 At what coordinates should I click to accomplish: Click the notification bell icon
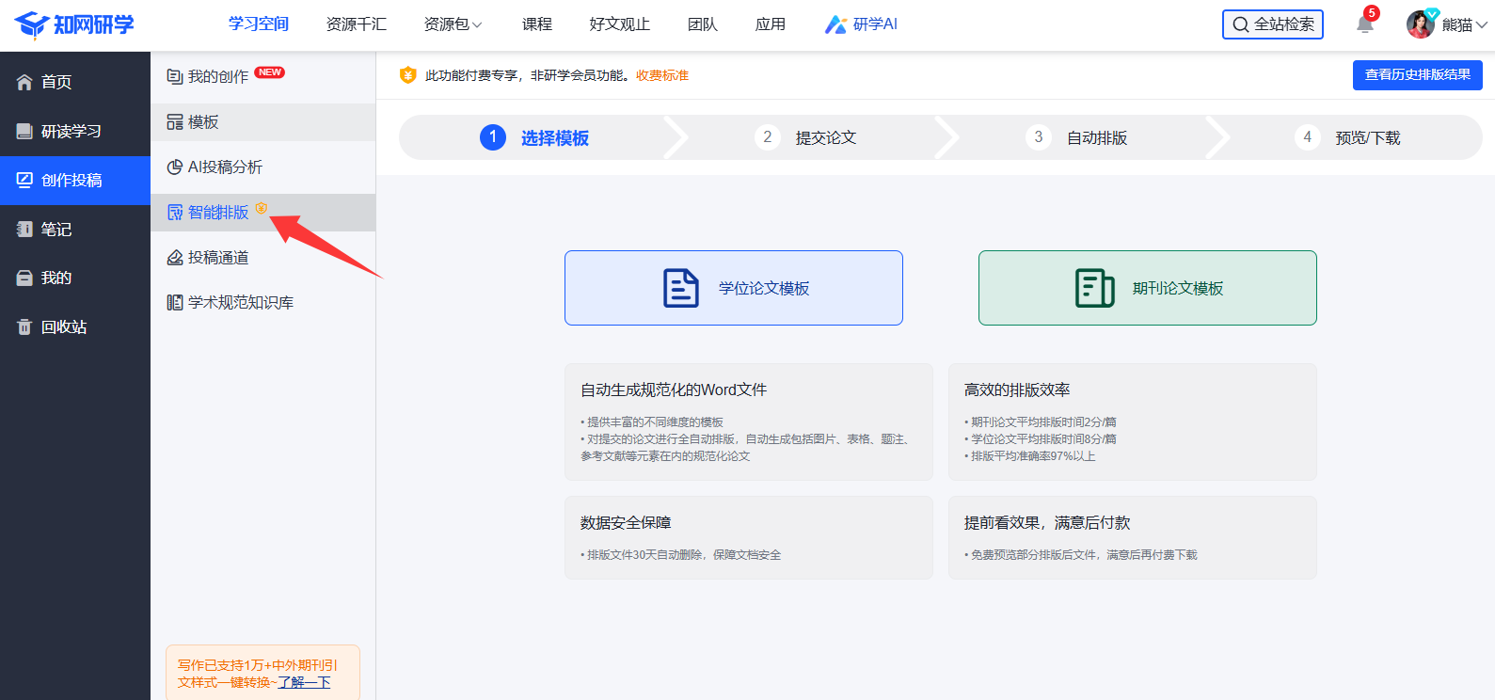tap(1364, 24)
